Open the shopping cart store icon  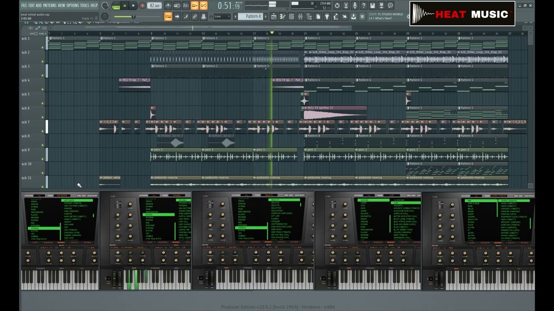pos(362,16)
